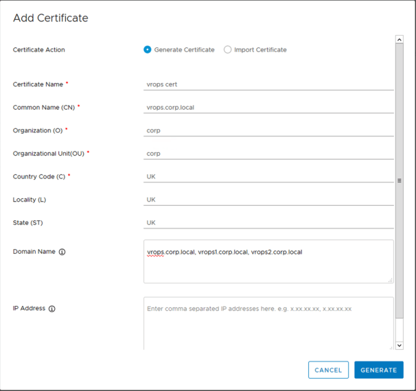Click the Country Code (C) field
Screen dimensions: 416x391
tap(268, 176)
